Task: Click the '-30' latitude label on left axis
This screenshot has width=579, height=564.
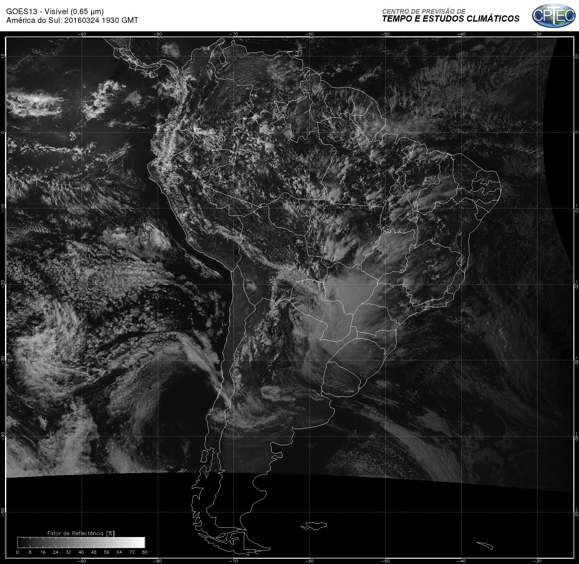Action: point(3,360)
